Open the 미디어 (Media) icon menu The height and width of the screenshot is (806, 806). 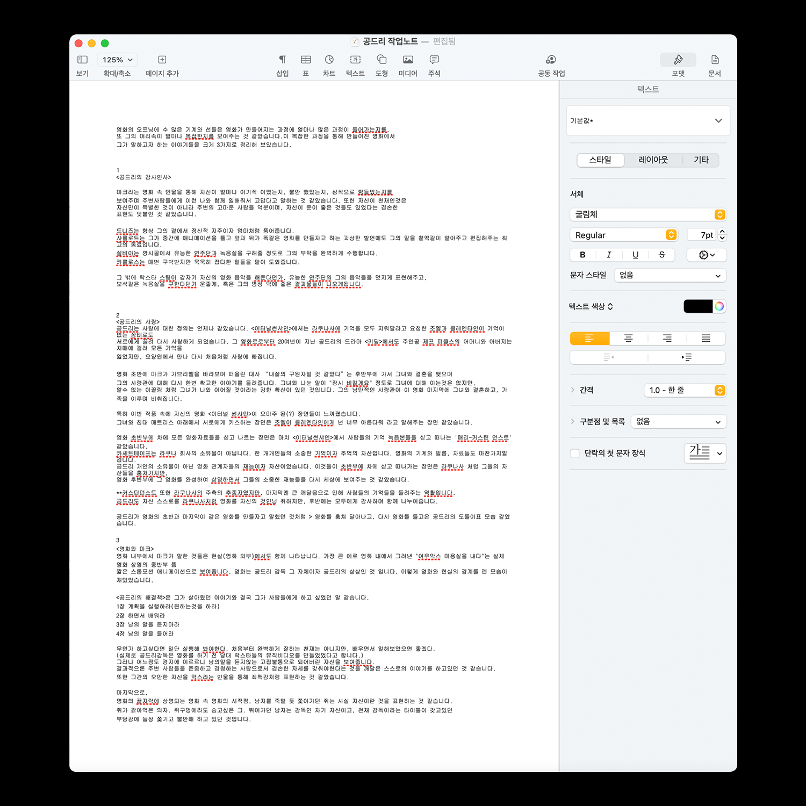pos(408,60)
